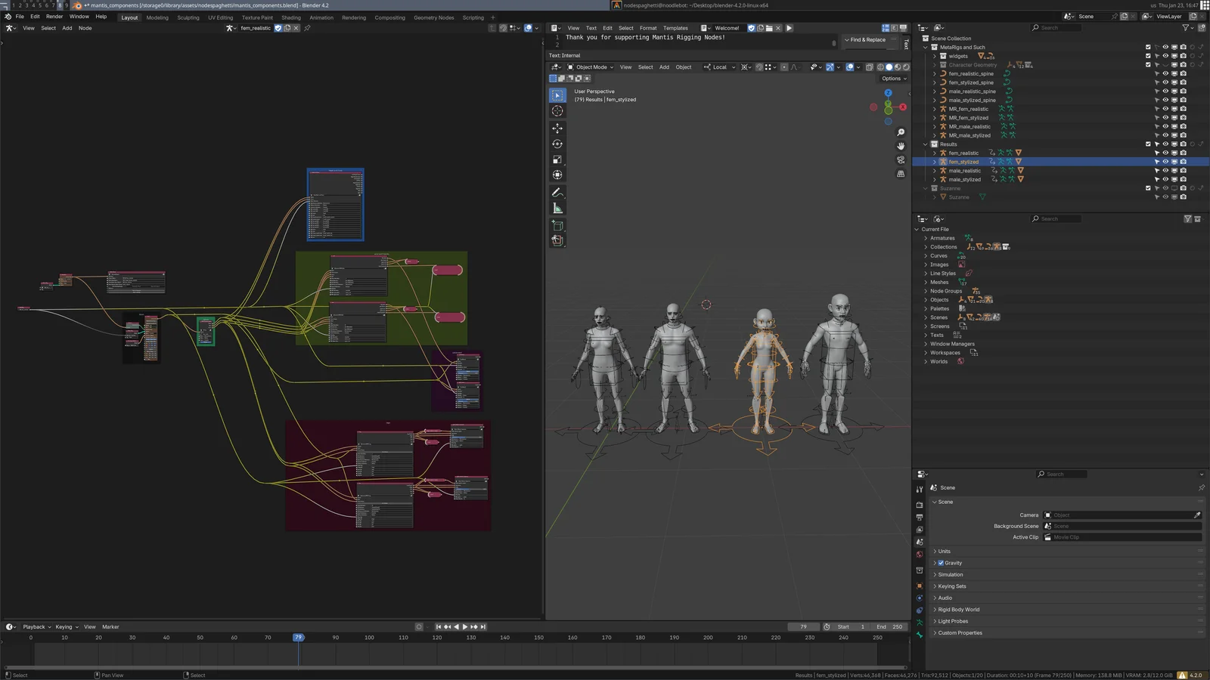Toggle the Gravity checkbox
Viewport: 1210px width, 680px height.
[941, 563]
